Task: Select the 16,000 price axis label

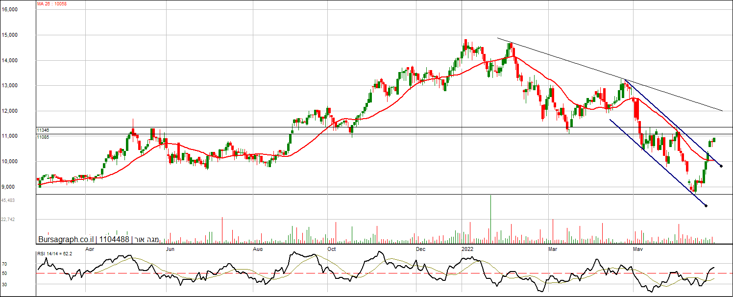Action: click(9, 10)
